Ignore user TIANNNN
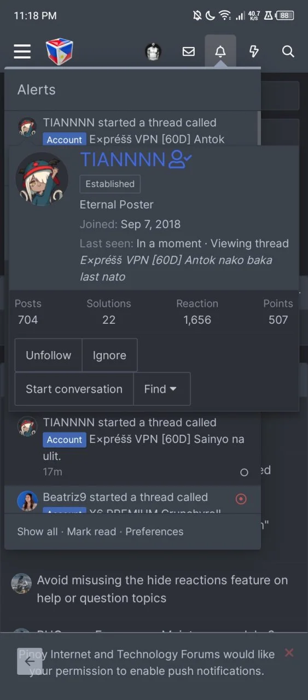The height and width of the screenshot is (700, 308). [x=109, y=355]
